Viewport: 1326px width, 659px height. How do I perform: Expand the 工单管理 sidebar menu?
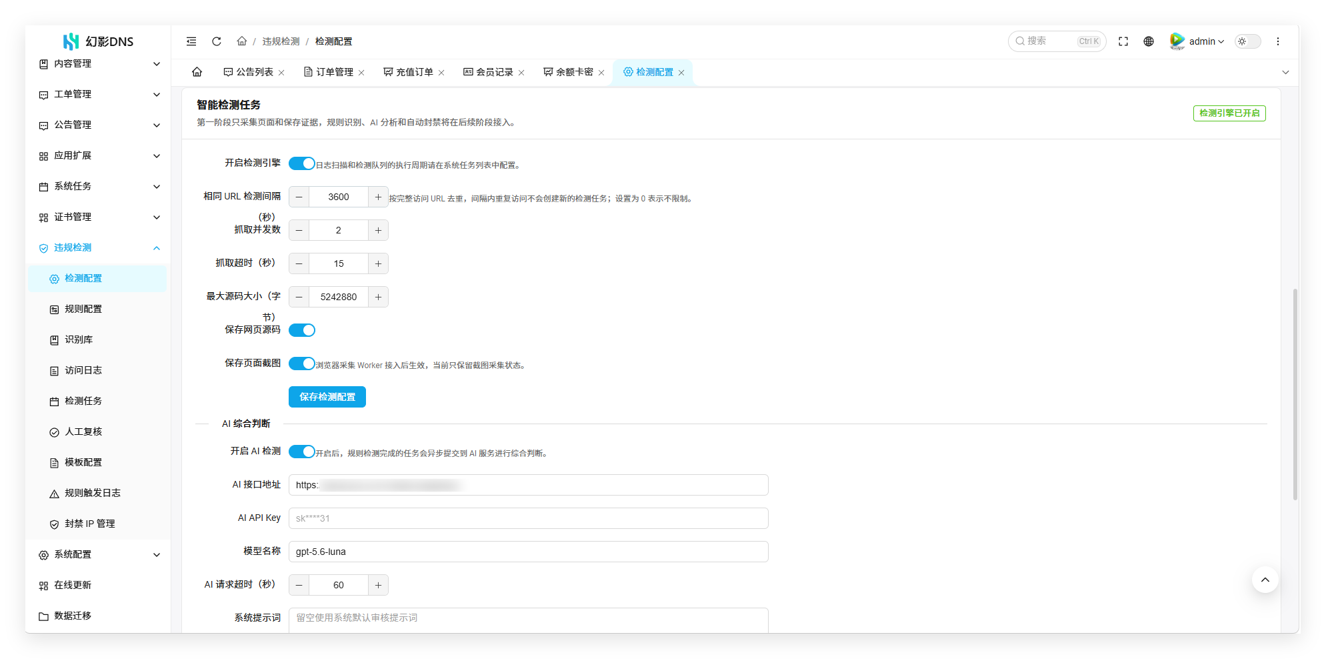click(99, 95)
